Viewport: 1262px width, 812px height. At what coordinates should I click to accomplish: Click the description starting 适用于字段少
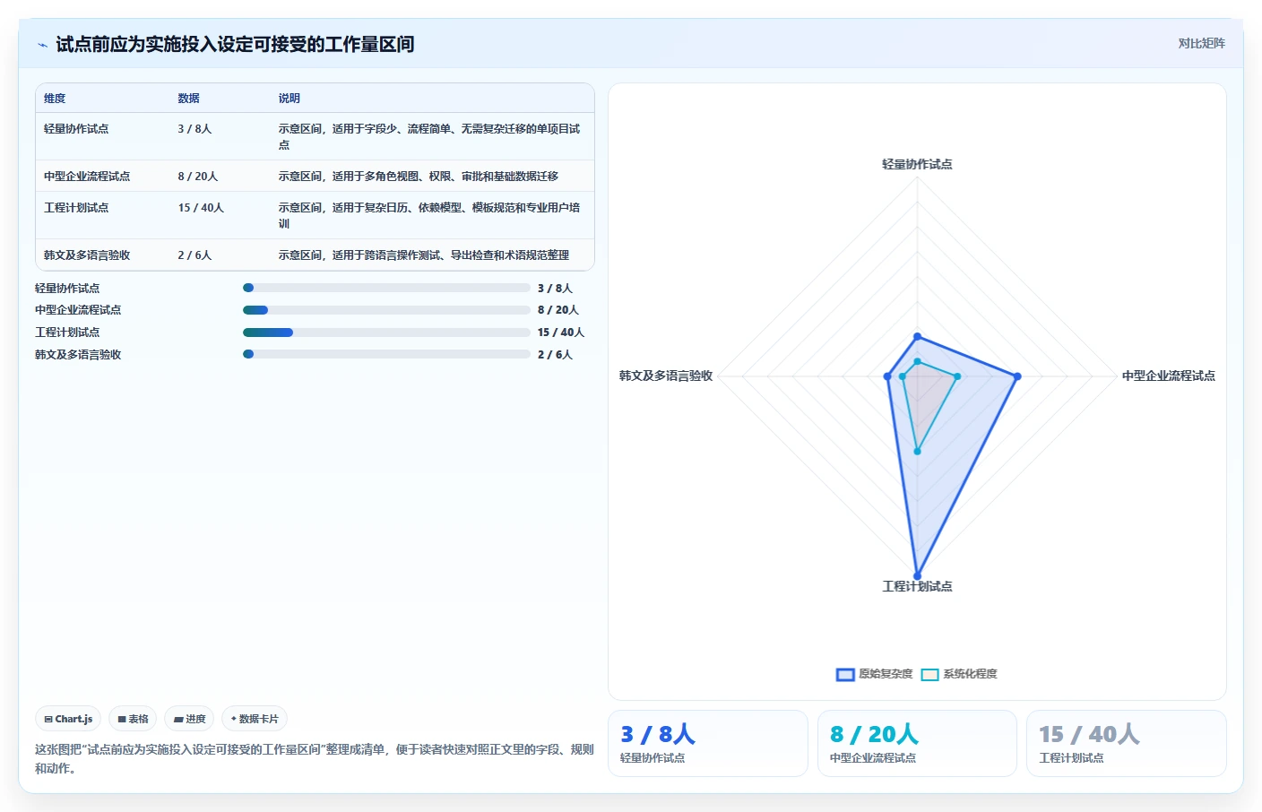429,137
